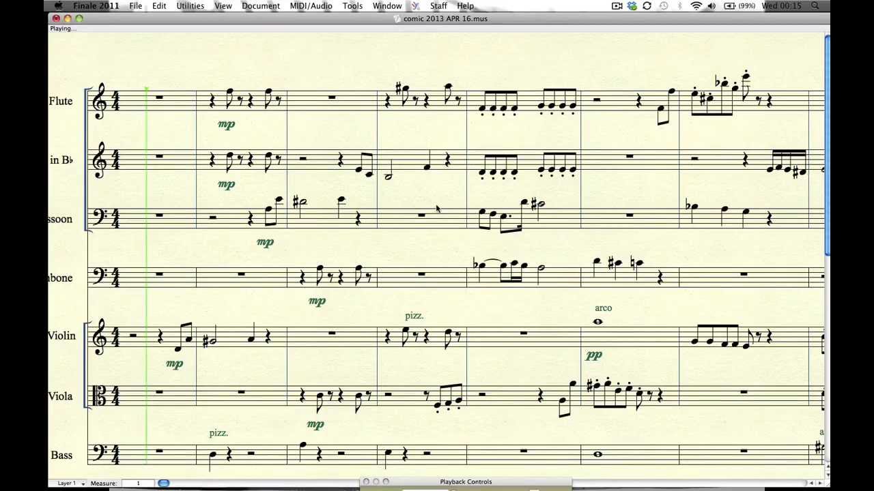The image size is (874, 491).
Task: Click the blue vertical scrollbar thumb
Action: click(828, 146)
